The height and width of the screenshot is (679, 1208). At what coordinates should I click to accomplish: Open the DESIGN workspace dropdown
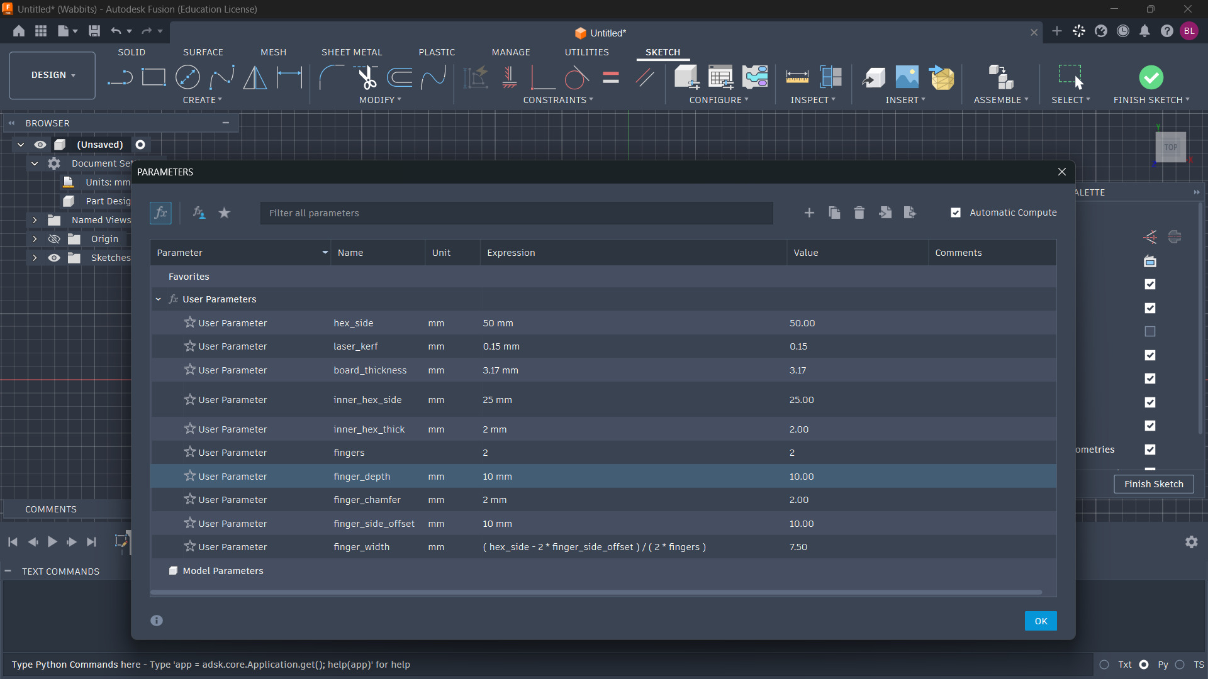[53, 75]
